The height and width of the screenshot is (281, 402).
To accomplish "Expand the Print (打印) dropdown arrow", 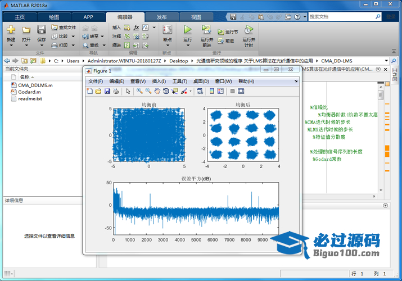I will click(73, 46).
